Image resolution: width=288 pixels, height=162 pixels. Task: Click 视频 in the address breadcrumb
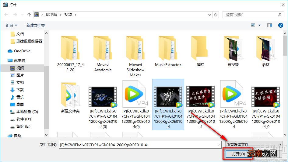(68, 15)
